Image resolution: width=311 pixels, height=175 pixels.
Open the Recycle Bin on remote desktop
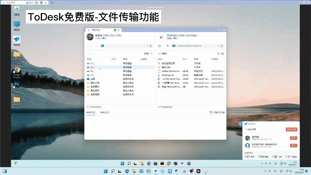point(17,11)
